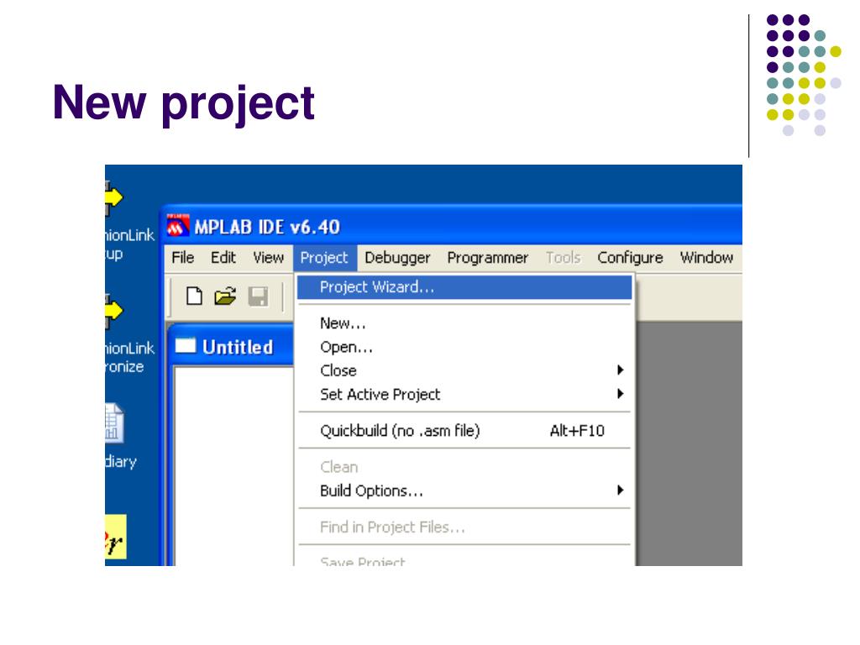The height and width of the screenshot is (645, 860).
Task: Click the Untitled window title bar
Action: (232, 346)
